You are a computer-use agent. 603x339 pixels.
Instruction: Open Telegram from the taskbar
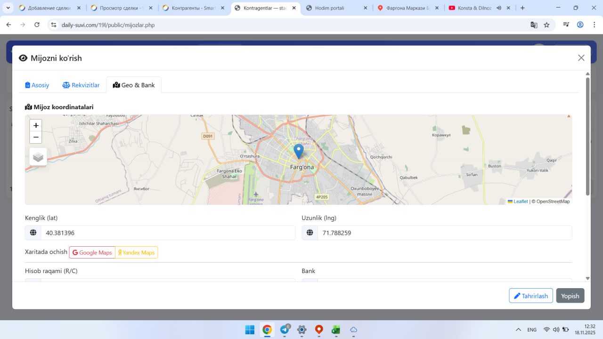click(285, 330)
